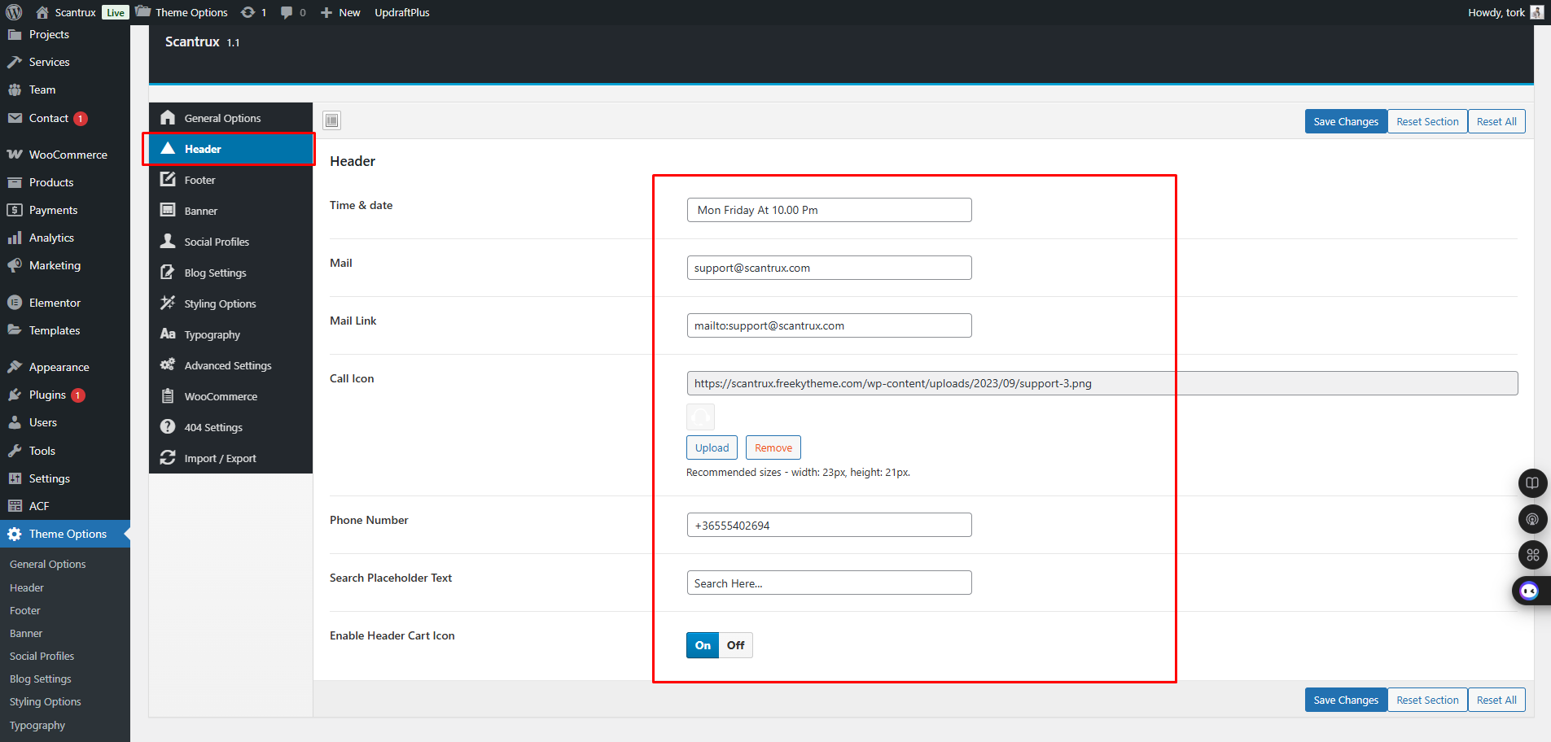The width and height of the screenshot is (1551, 742).
Task: Click the updates refresh icon in admin bar
Action: tap(248, 12)
